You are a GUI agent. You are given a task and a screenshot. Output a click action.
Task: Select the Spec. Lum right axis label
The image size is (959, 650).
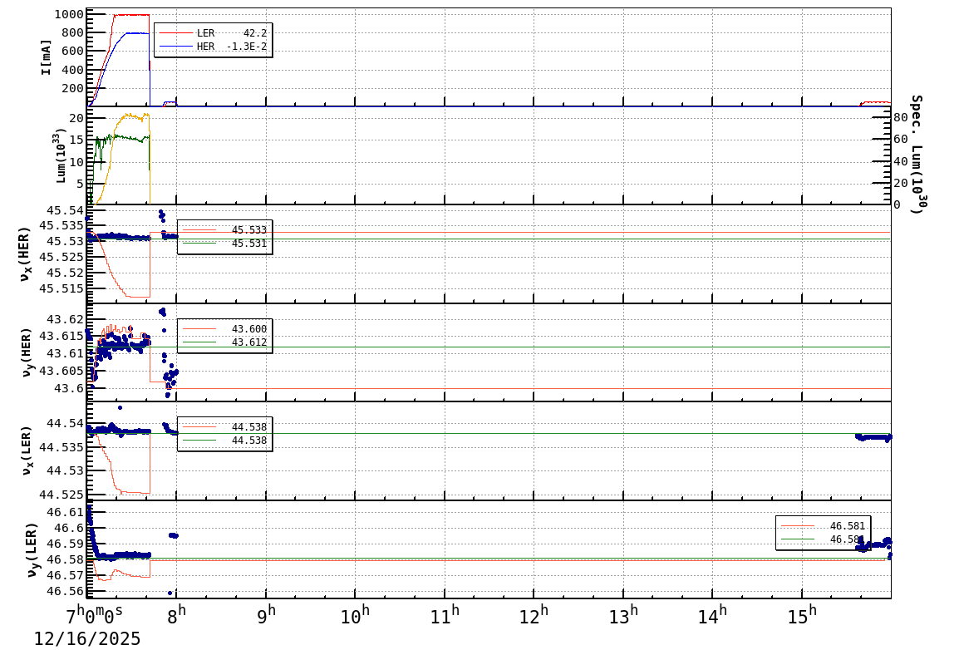pos(912,150)
